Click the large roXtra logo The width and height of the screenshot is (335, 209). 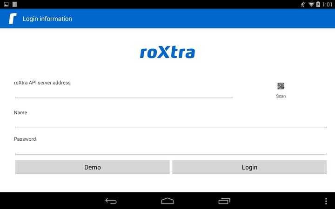pyautogui.click(x=167, y=52)
